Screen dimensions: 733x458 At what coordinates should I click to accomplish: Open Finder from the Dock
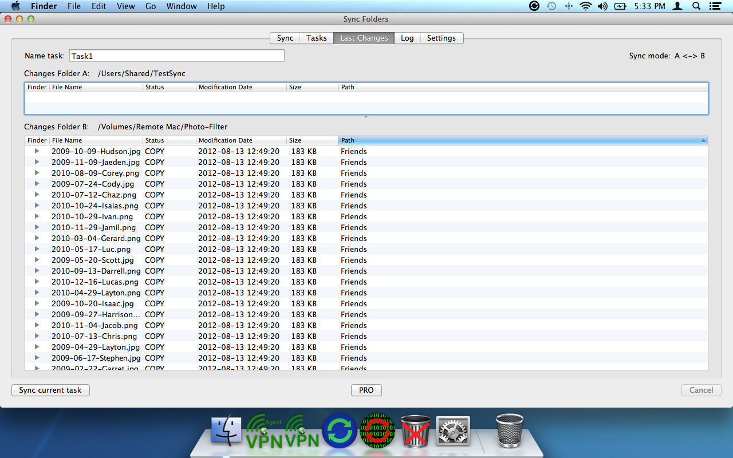click(226, 429)
